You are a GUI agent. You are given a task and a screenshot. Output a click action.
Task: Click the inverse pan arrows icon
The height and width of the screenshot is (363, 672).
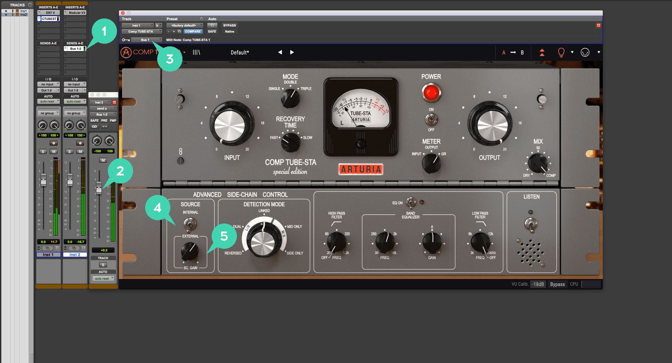(105, 126)
